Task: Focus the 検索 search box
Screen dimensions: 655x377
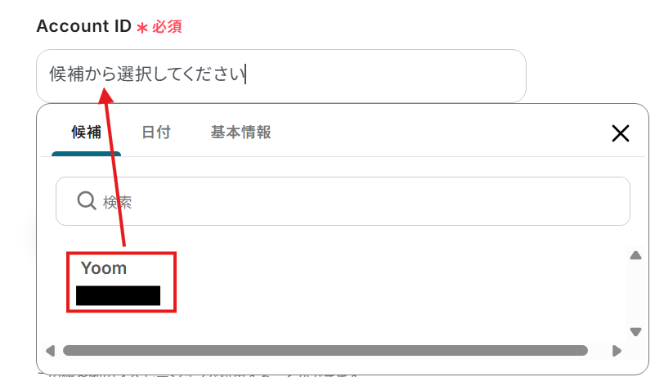Action: coord(343,201)
